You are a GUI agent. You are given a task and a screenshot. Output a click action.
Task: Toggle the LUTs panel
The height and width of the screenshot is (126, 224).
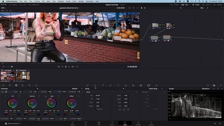(23, 5)
